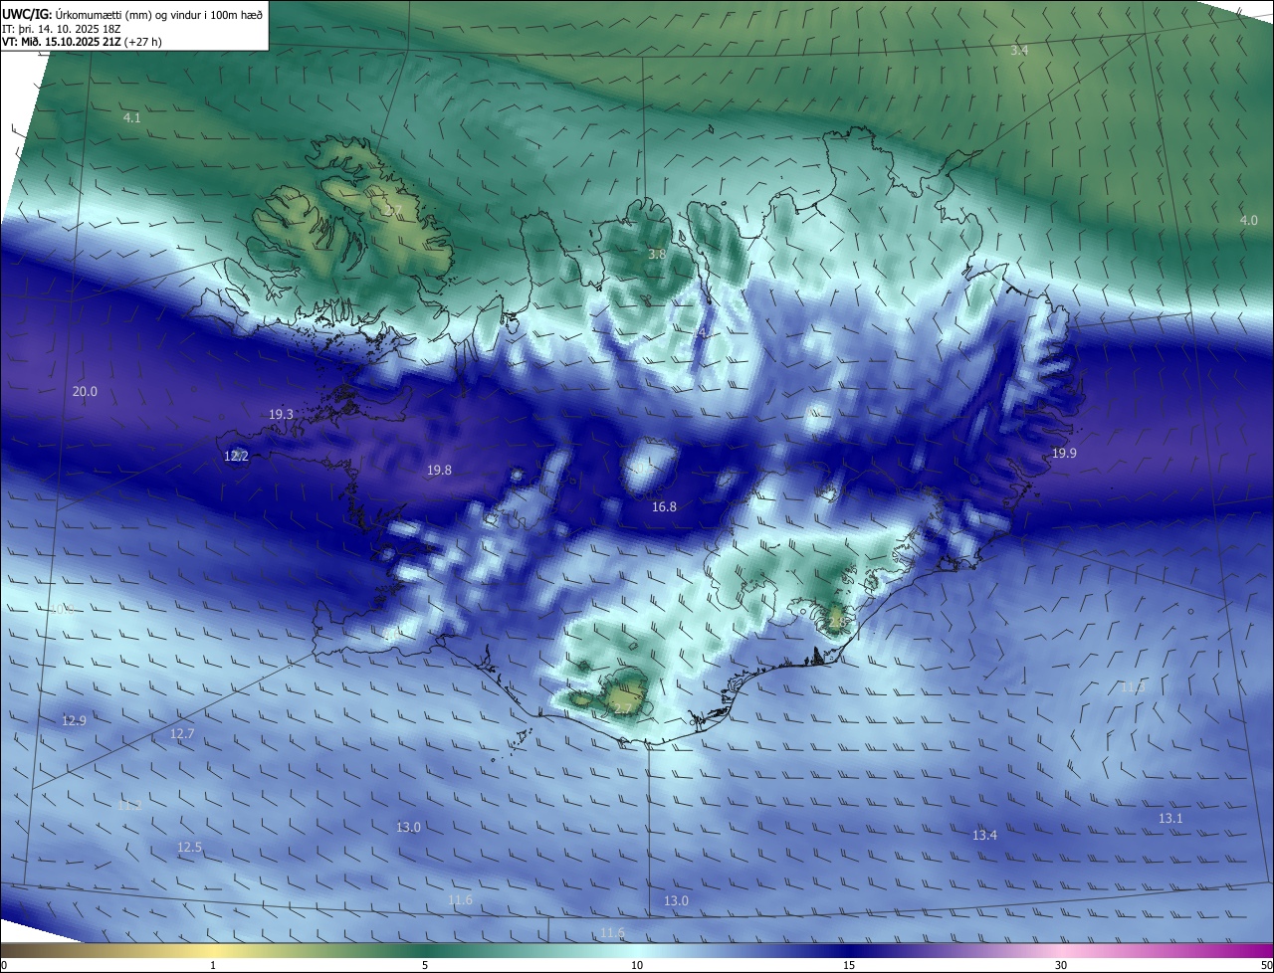
Task: Click the 12.5 value label on the map
Action: 189,847
